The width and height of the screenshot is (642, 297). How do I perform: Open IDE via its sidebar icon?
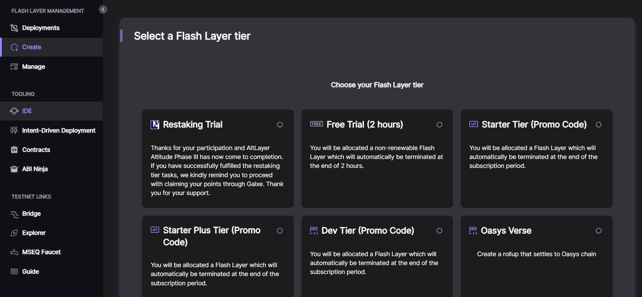14,111
